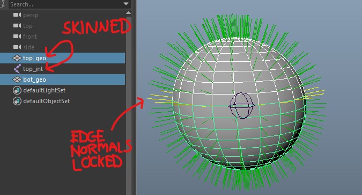Select bot_geo in the outliner
Viewport: 362px width, 195px height.
(x=34, y=80)
